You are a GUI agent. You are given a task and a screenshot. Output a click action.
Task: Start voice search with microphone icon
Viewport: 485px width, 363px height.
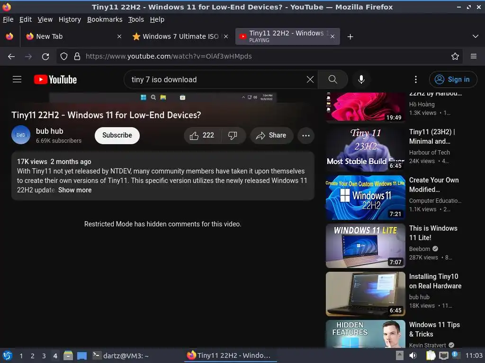[361, 79]
